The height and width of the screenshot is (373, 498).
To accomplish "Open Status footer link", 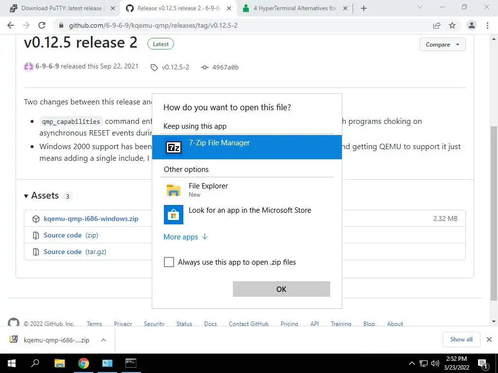I will [x=184, y=323].
